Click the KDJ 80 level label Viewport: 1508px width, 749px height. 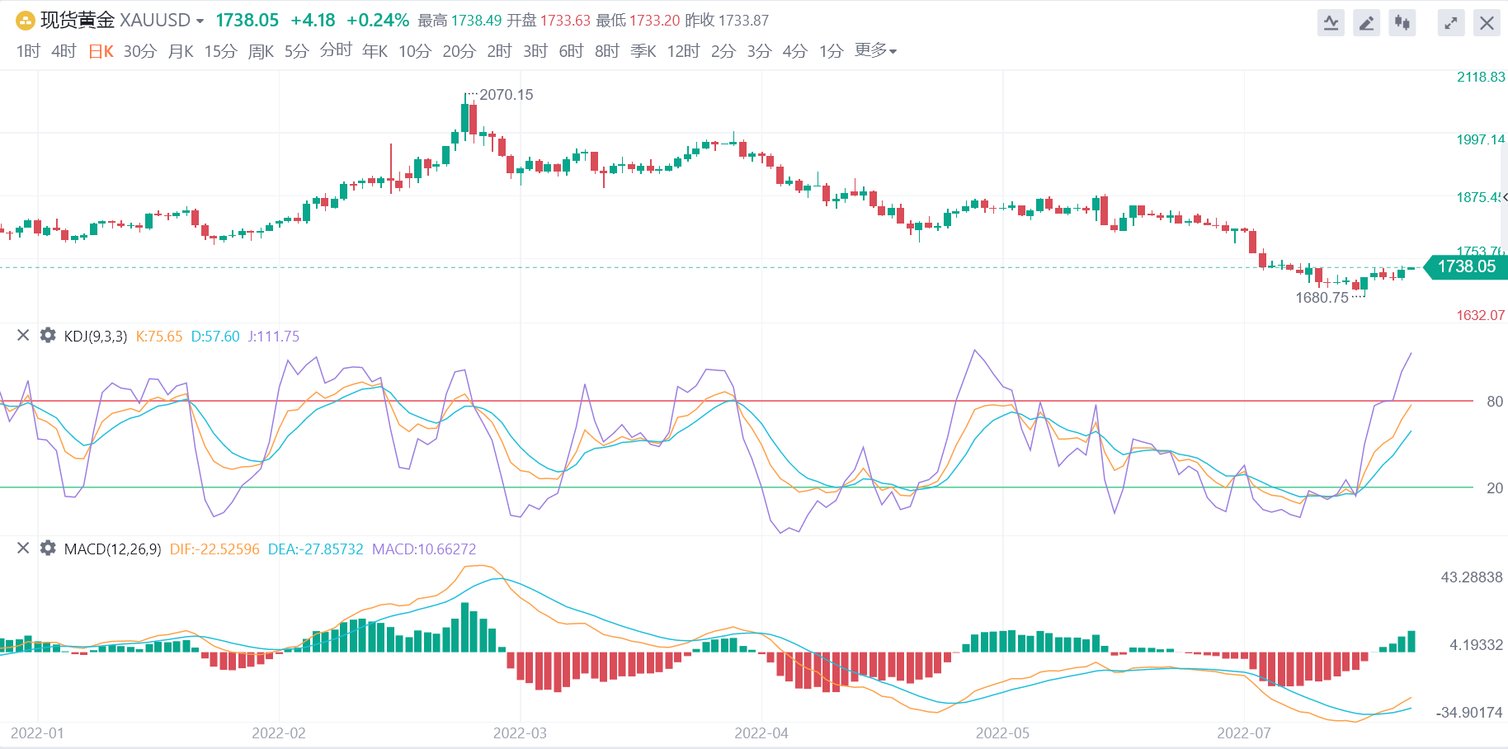click(1495, 402)
